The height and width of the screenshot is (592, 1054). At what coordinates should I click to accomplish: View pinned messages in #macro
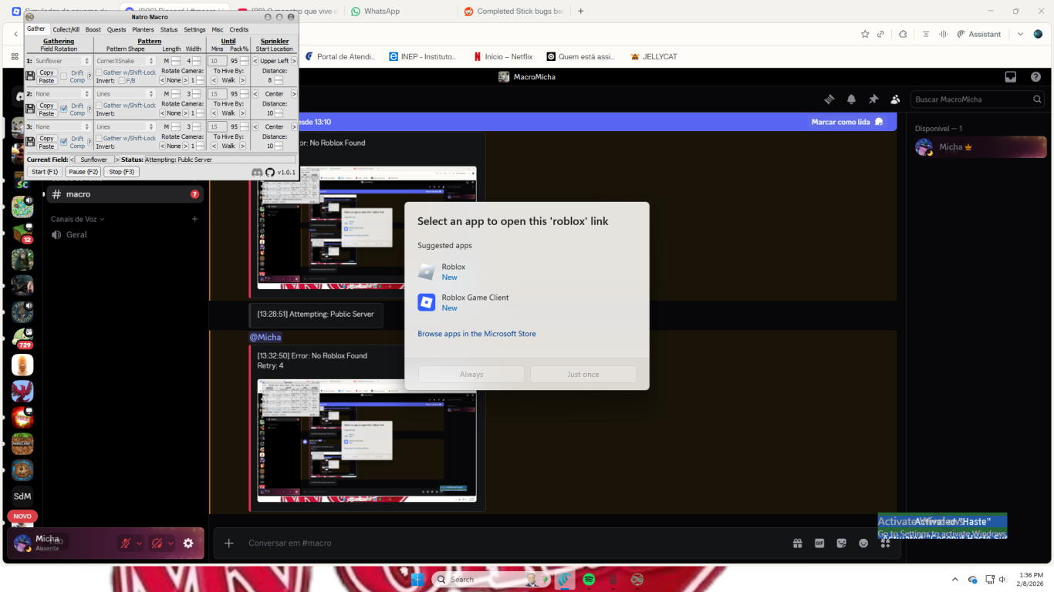(874, 99)
